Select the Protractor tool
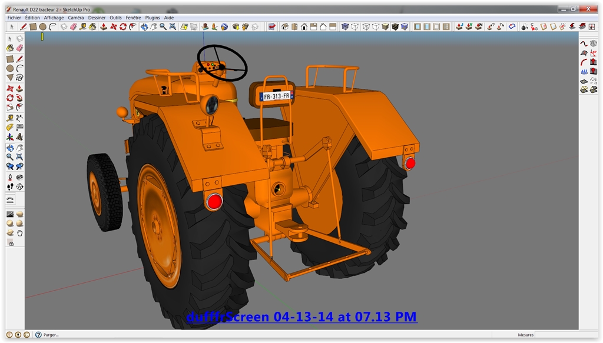 tap(10, 127)
